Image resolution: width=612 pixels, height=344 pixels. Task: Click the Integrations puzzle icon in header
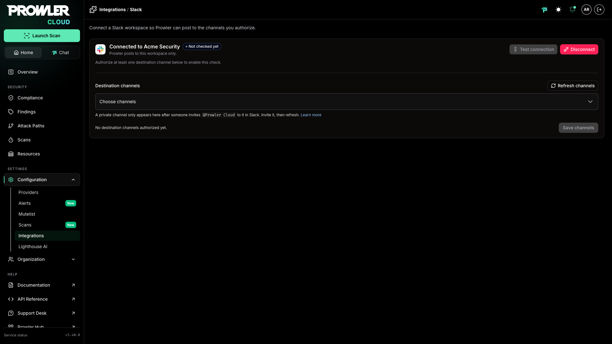[93, 10]
